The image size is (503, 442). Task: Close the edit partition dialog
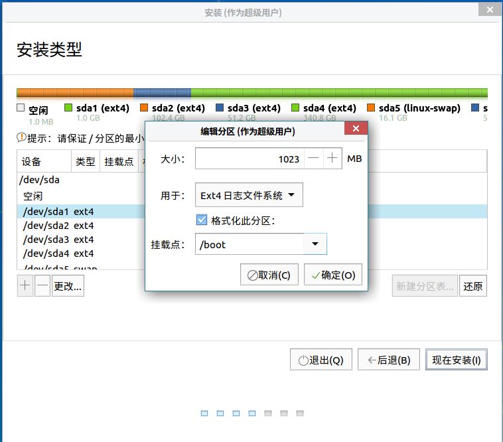click(x=356, y=129)
